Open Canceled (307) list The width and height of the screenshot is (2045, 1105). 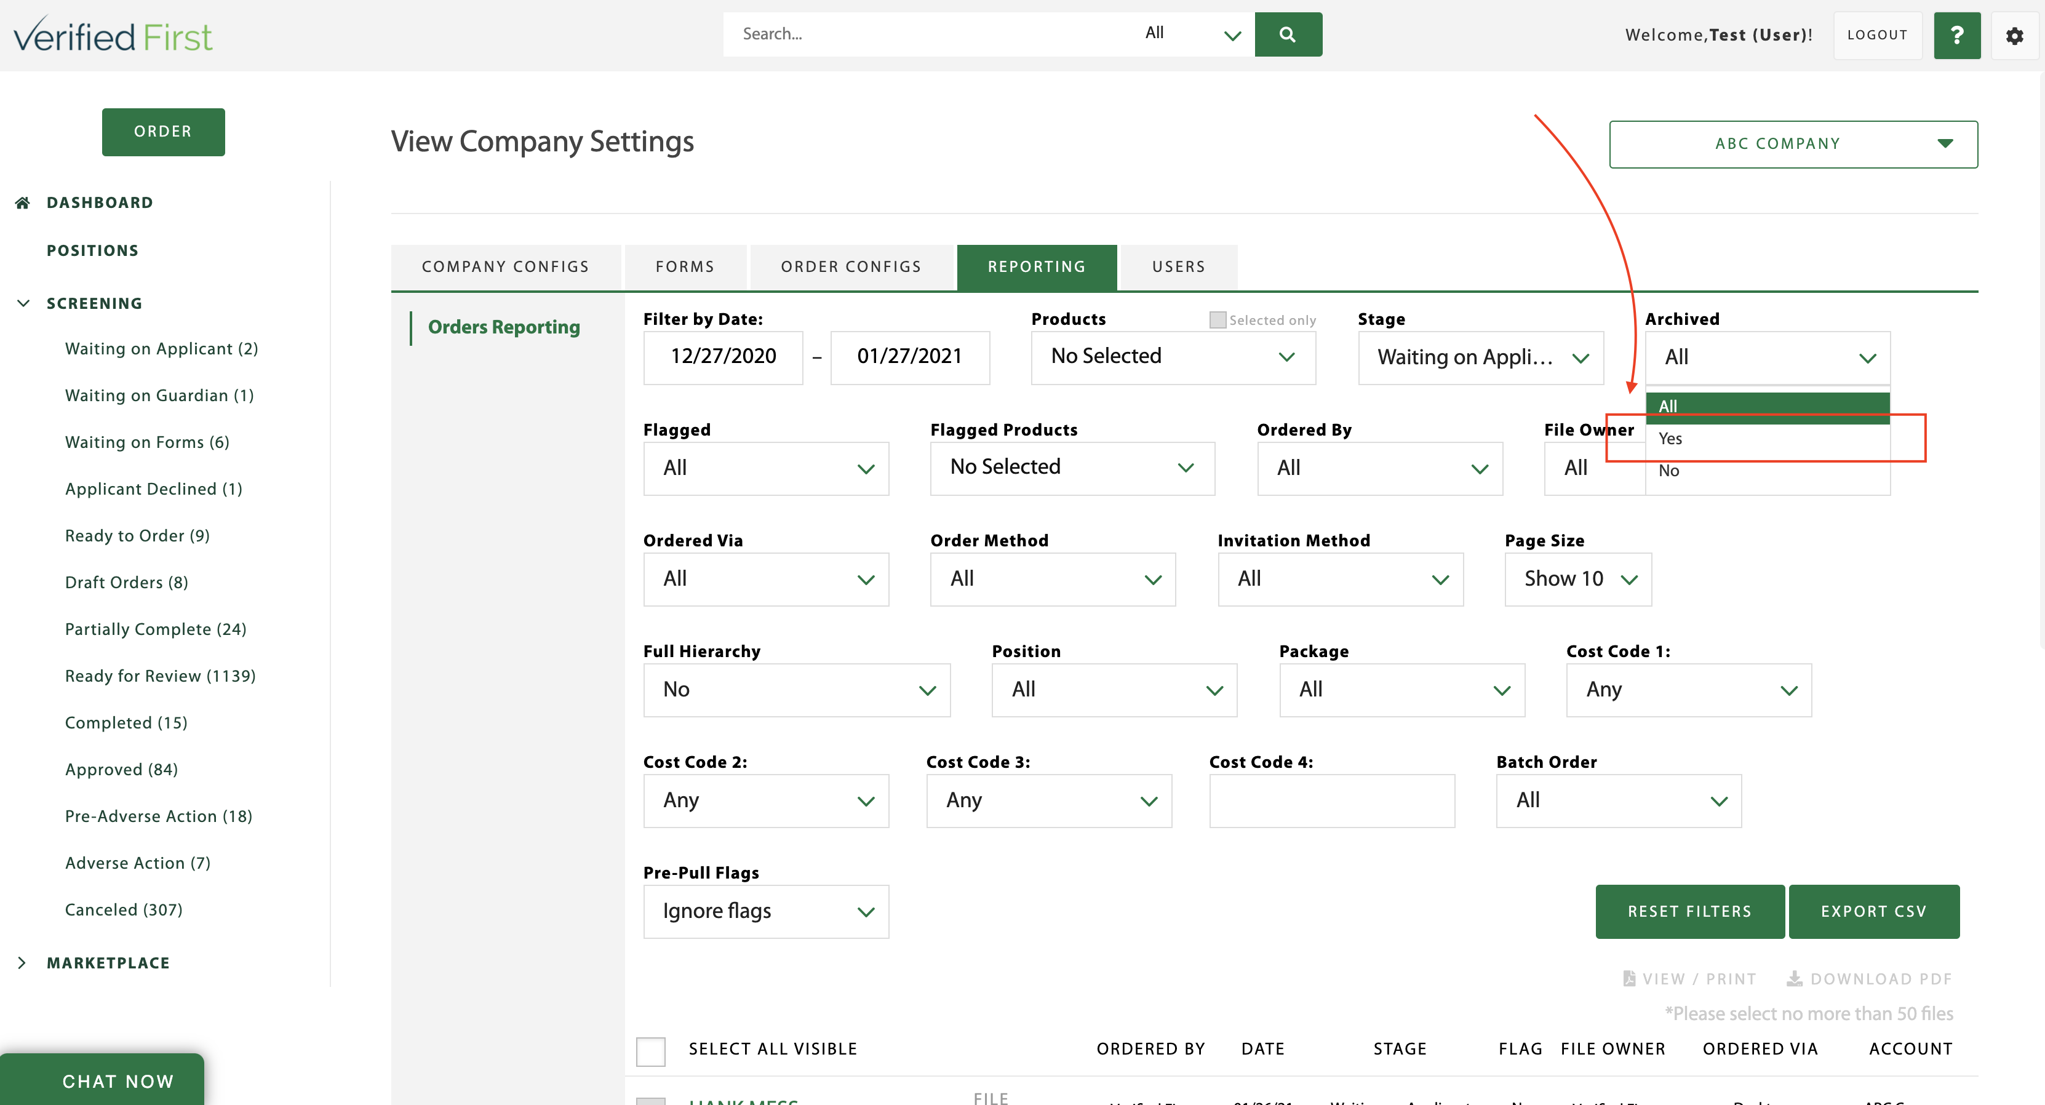click(x=124, y=910)
